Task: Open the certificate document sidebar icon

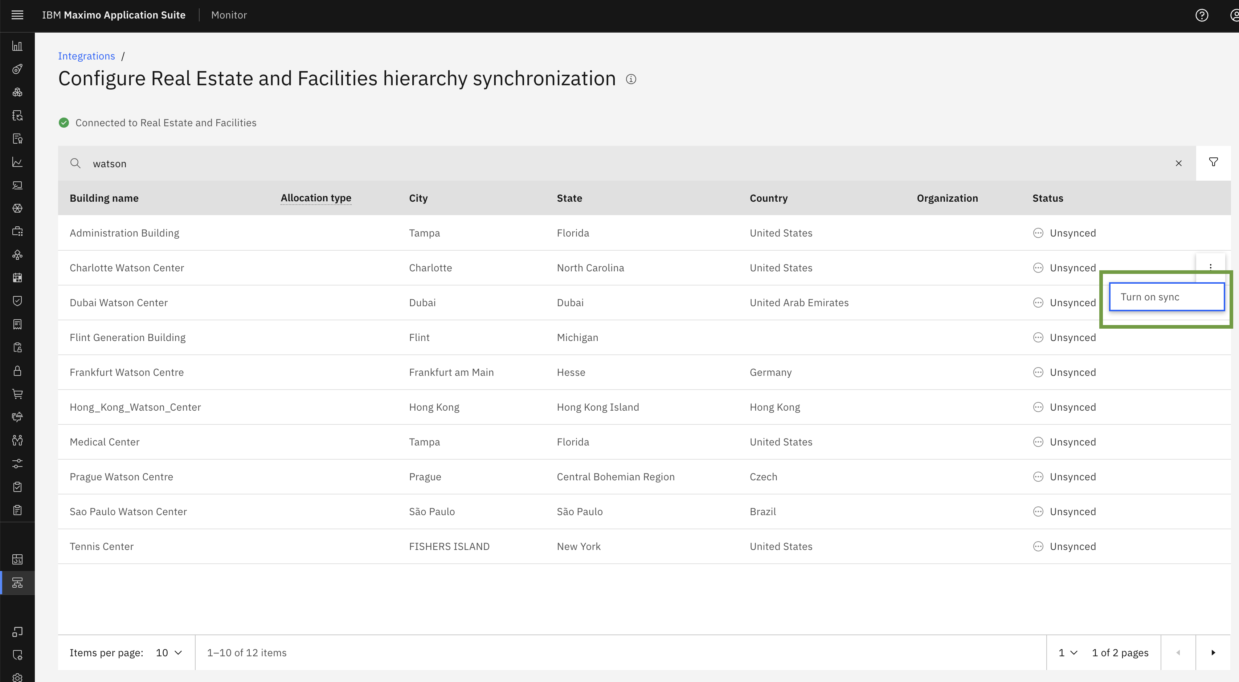Action: point(17,139)
